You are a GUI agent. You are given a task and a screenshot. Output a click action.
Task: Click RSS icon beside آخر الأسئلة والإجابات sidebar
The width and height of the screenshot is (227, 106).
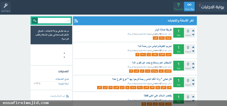tap(68, 96)
